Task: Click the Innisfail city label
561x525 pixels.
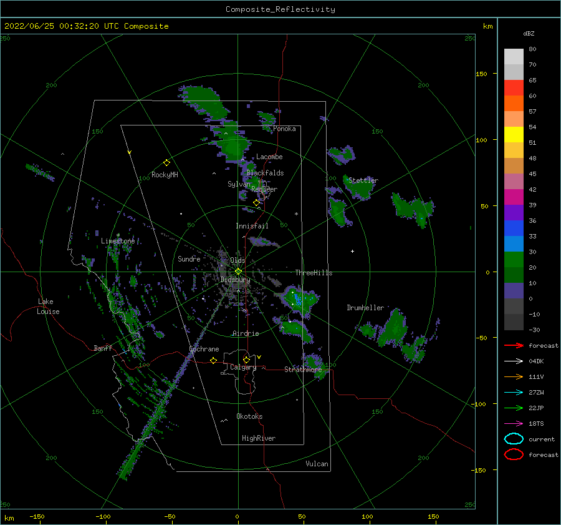Action: pos(252,226)
